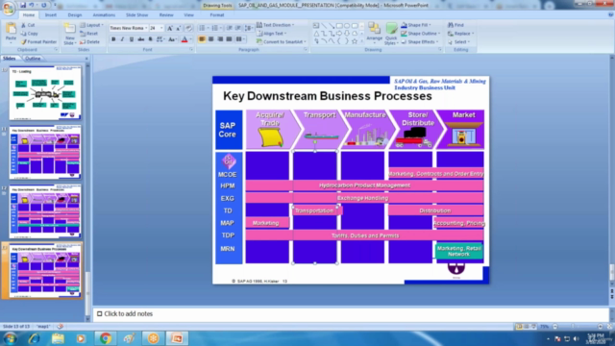
Task: Align text left
Action: pos(202,39)
